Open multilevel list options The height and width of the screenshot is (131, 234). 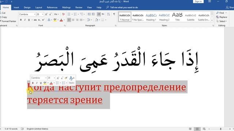[x=82, y=14]
